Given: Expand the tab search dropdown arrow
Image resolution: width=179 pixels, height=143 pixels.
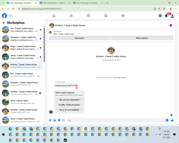Looking at the screenshot, I should point(3,3).
